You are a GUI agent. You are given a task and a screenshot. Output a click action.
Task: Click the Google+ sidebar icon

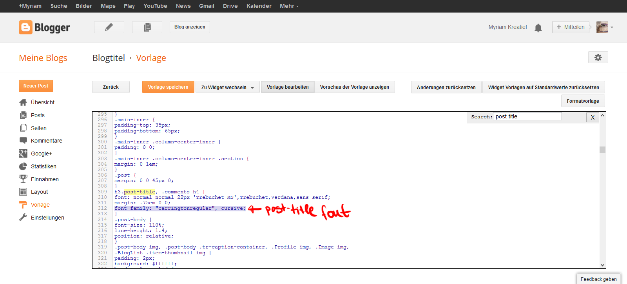pos(23,154)
